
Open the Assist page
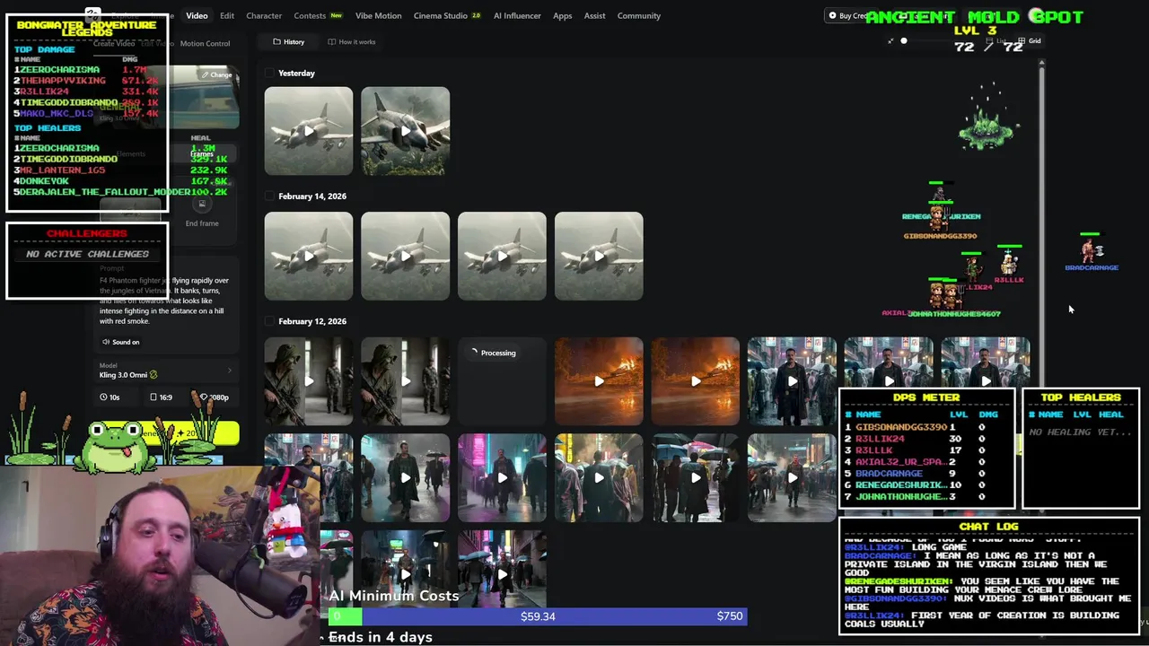tap(594, 15)
